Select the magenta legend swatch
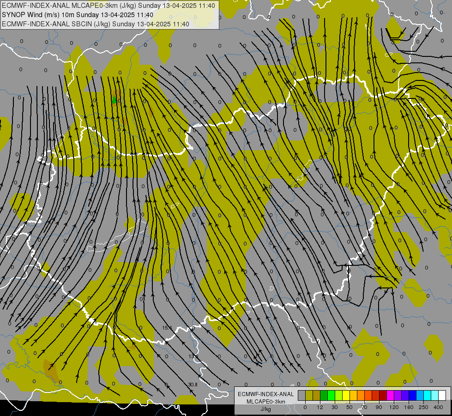 pyautogui.click(x=391, y=395)
